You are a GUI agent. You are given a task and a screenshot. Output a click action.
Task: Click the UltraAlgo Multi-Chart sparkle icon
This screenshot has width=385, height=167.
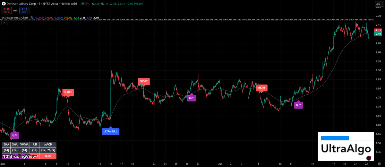tap(32, 18)
